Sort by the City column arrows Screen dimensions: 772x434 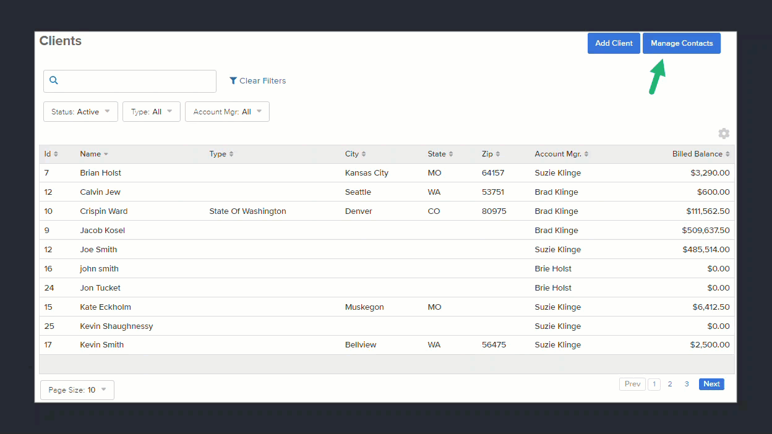point(364,154)
